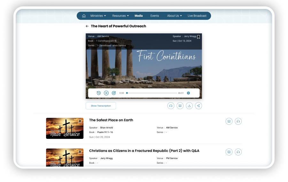This screenshot has width=288, height=182.
Task: Download the sermon file
Action: click(x=189, y=106)
